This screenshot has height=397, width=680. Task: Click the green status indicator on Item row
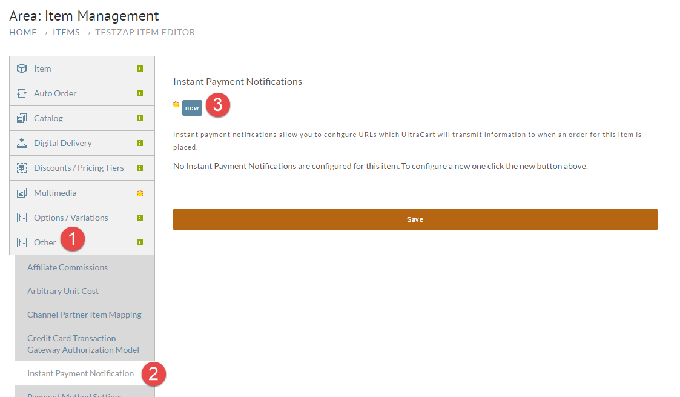tap(140, 68)
